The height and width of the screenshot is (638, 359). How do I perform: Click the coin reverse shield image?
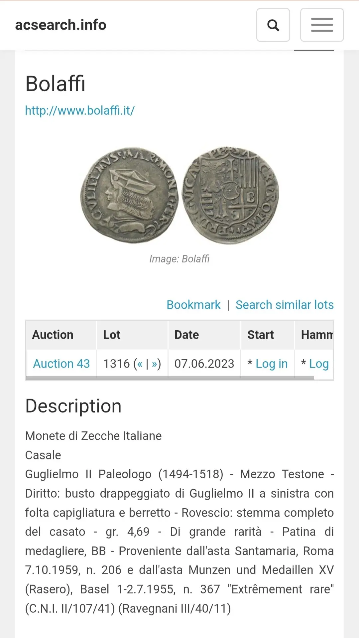pyautogui.click(x=231, y=195)
